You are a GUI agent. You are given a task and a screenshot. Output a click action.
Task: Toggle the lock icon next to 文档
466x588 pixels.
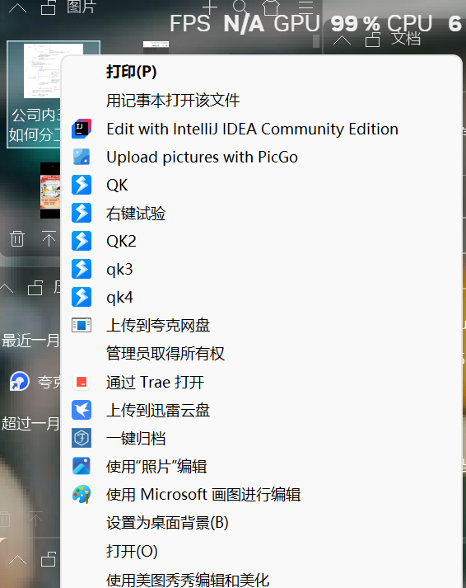(x=373, y=39)
